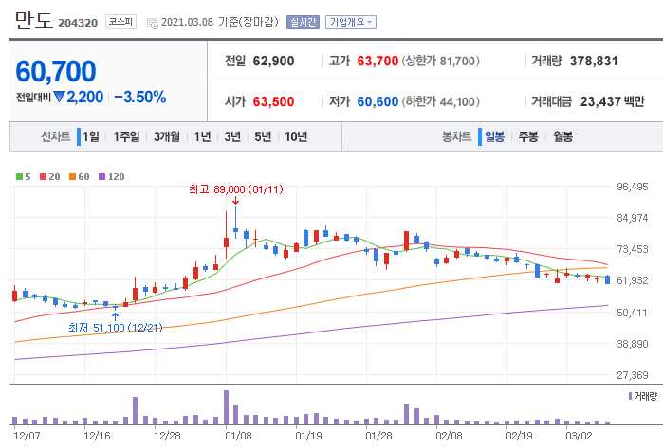Click the 01/08 date axis label
663x448 pixels.
(238, 436)
